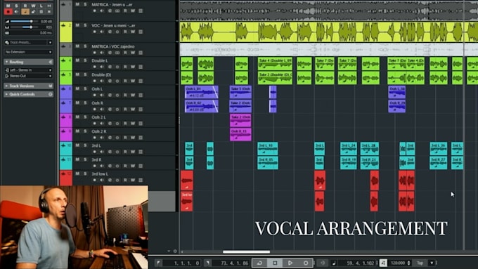
Task: Toggle the cycle loop transport button
Action: [259, 263]
